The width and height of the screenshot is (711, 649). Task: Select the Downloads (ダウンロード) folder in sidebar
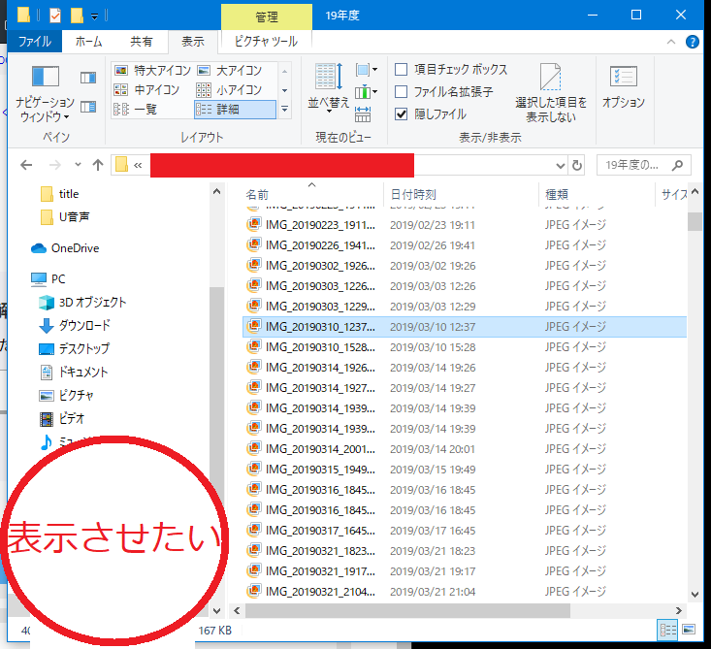point(84,326)
